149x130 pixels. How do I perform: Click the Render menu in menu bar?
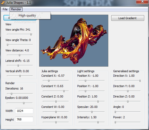click(x=16, y=9)
